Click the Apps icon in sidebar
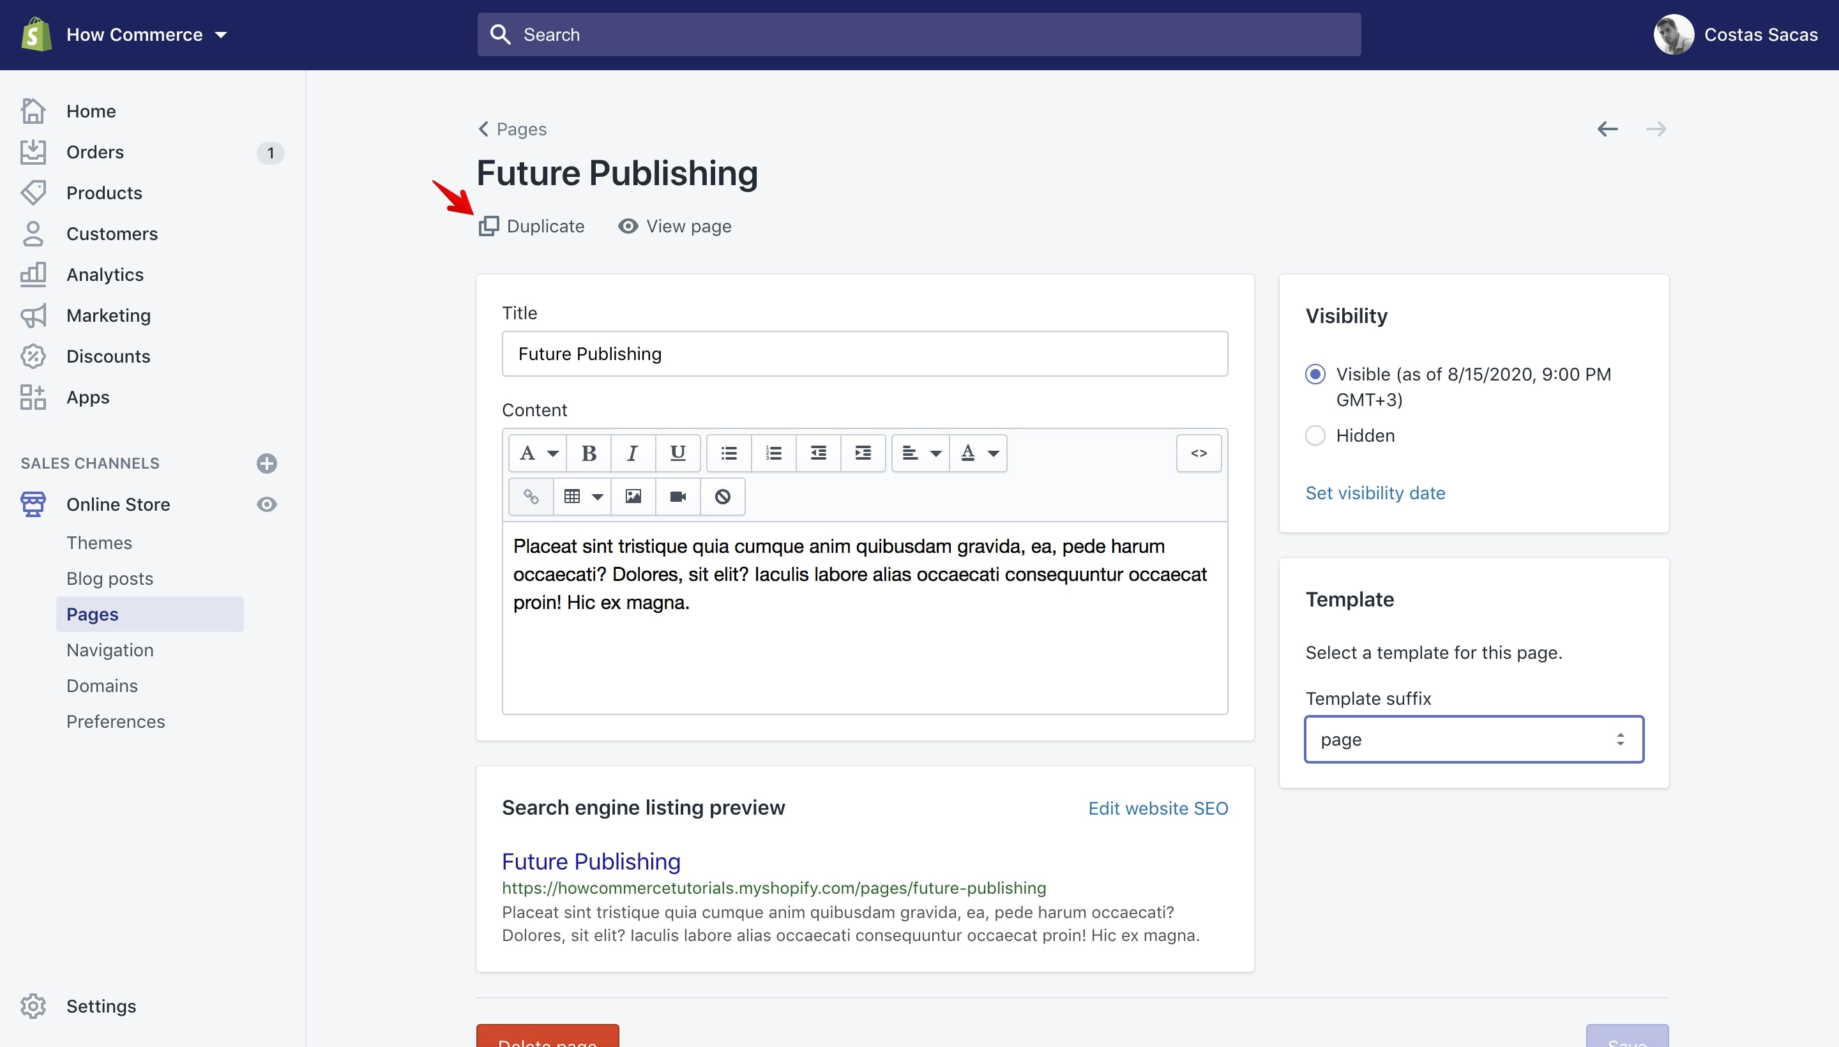This screenshot has width=1839, height=1047. coord(33,397)
